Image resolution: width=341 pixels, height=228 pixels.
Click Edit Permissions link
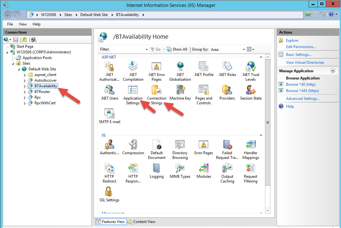301,47
